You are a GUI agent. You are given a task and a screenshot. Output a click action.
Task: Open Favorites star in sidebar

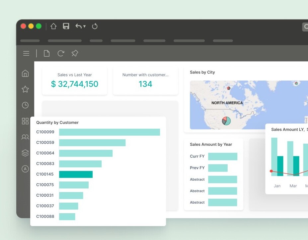(25, 89)
